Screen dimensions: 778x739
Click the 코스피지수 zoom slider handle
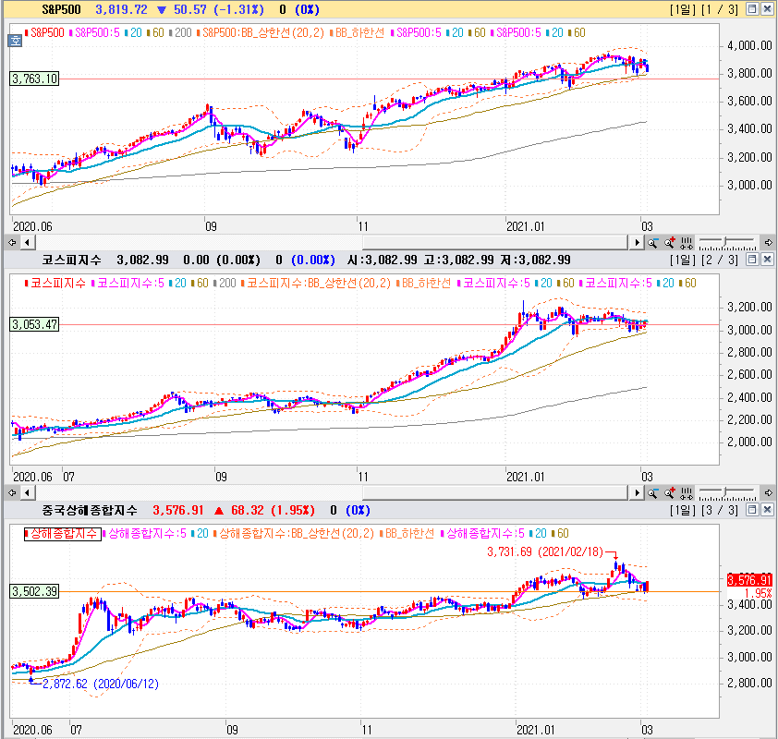coord(726,492)
